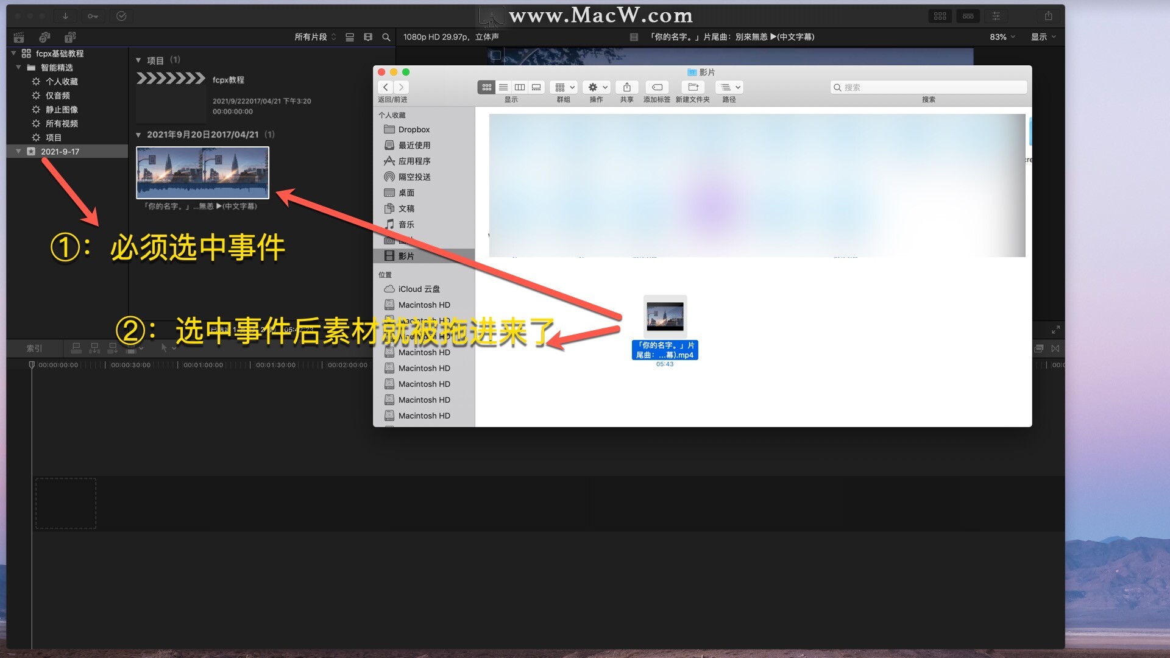Click the browser search magnifier icon
This screenshot has height=658, width=1170.
click(386, 37)
